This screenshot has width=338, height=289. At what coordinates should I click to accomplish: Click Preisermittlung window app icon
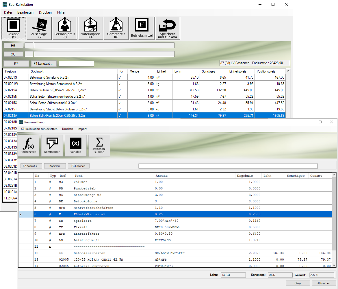coord(21,122)
